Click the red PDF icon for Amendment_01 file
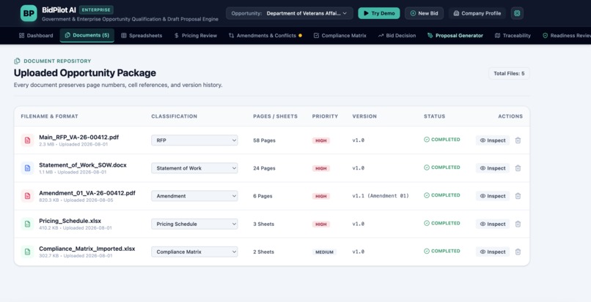Viewport: 591px width, 302px height. (27, 196)
